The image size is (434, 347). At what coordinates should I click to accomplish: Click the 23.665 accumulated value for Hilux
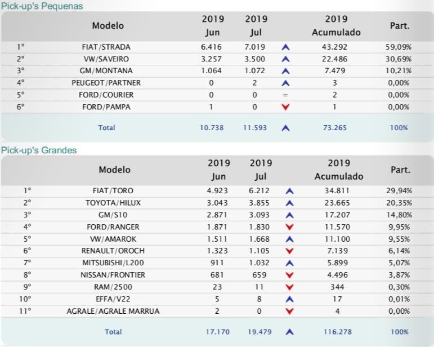[337, 203]
